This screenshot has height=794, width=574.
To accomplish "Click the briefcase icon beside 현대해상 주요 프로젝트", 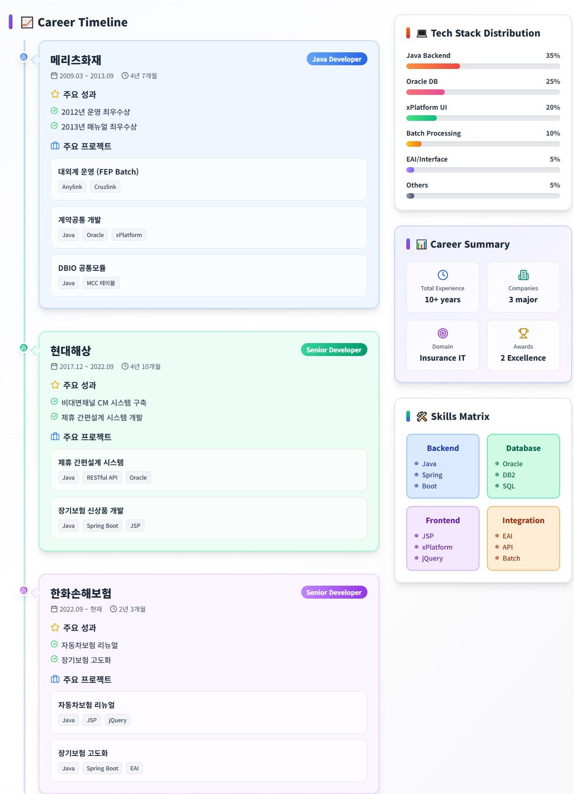I will [x=55, y=437].
